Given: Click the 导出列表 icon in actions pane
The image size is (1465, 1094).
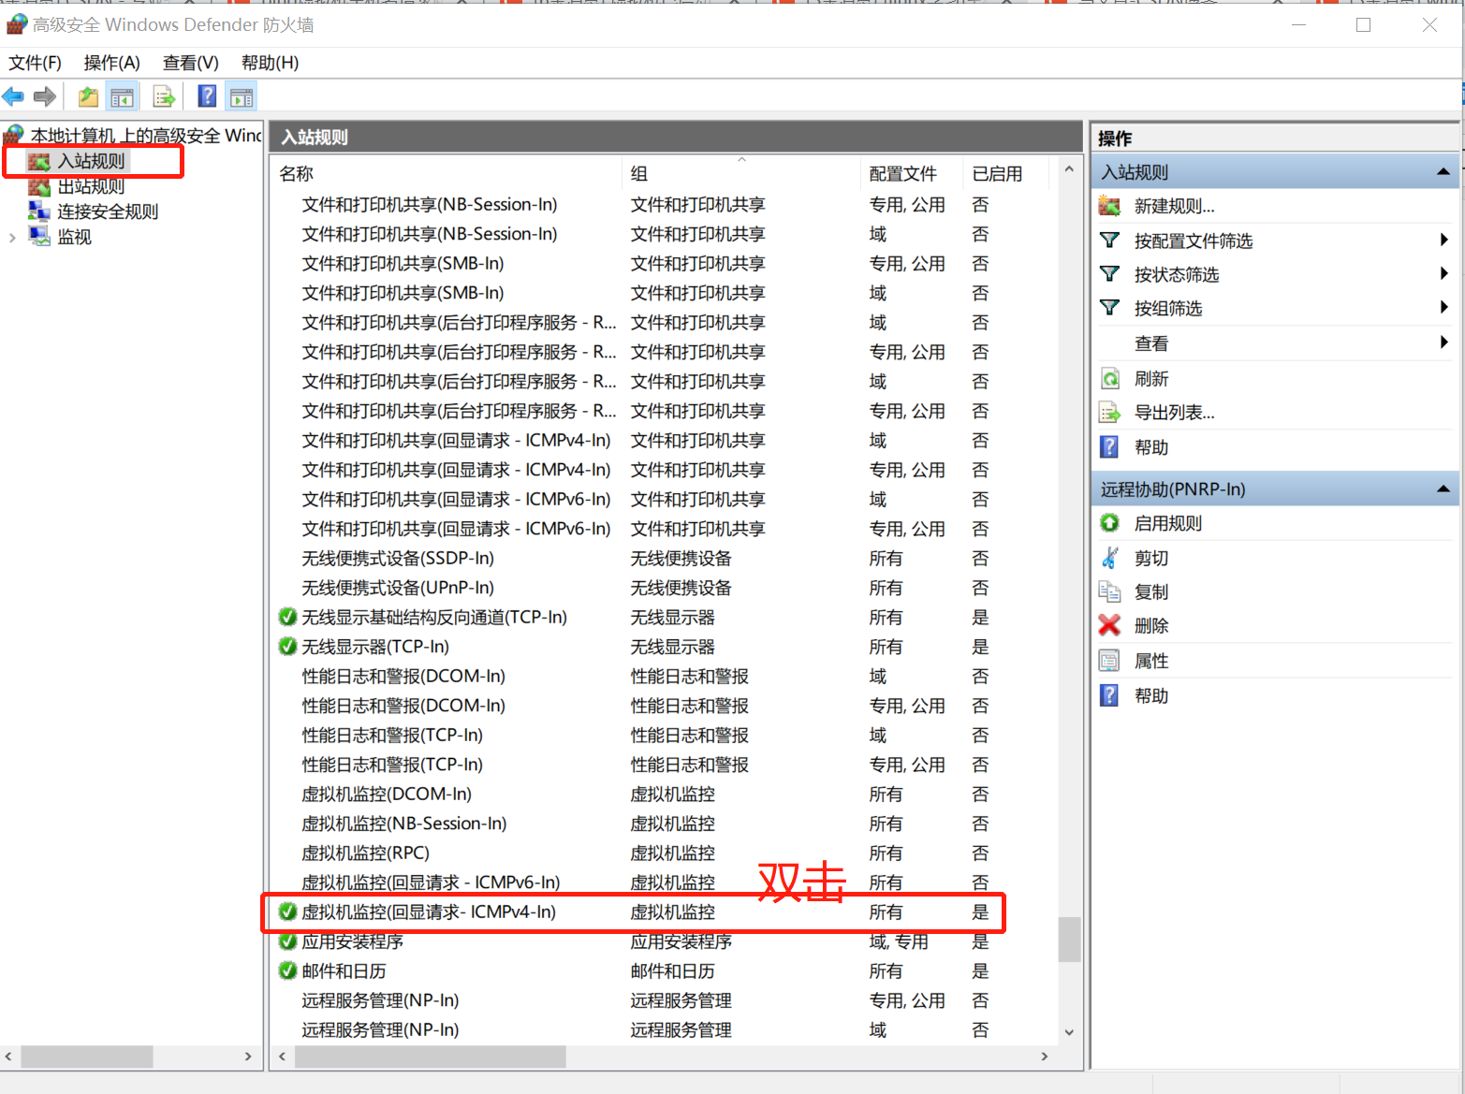Looking at the screenshot, I should pyautogui.click(x=1109, y=413).
